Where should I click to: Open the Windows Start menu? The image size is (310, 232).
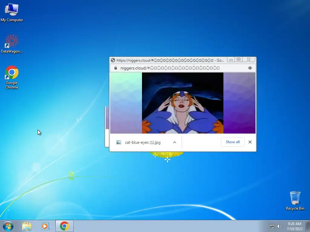pos(8,226)
